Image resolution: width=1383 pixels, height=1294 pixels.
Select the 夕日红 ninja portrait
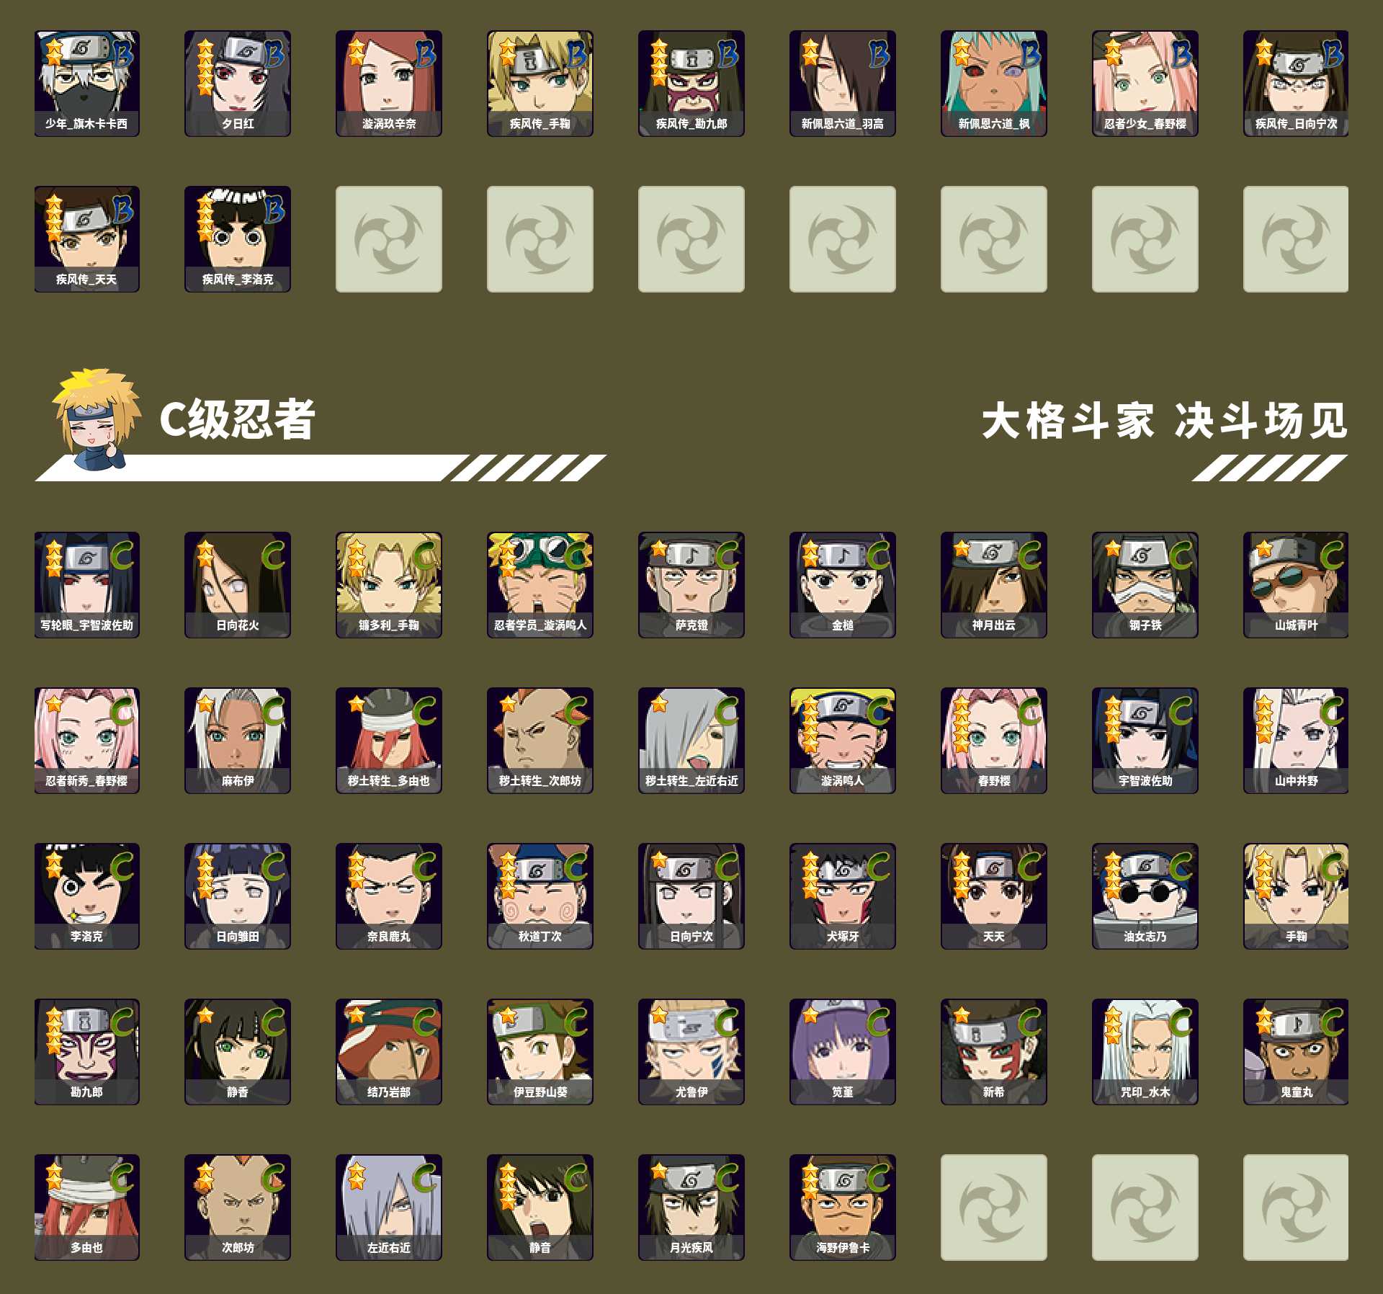click(x=238, y=84)
